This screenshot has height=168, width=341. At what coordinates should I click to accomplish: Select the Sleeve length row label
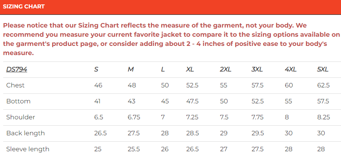pos(28,149)
